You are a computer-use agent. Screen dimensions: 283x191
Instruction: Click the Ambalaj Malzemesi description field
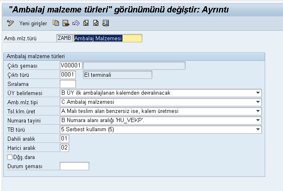pyautogui.click(x=107, y=39)
